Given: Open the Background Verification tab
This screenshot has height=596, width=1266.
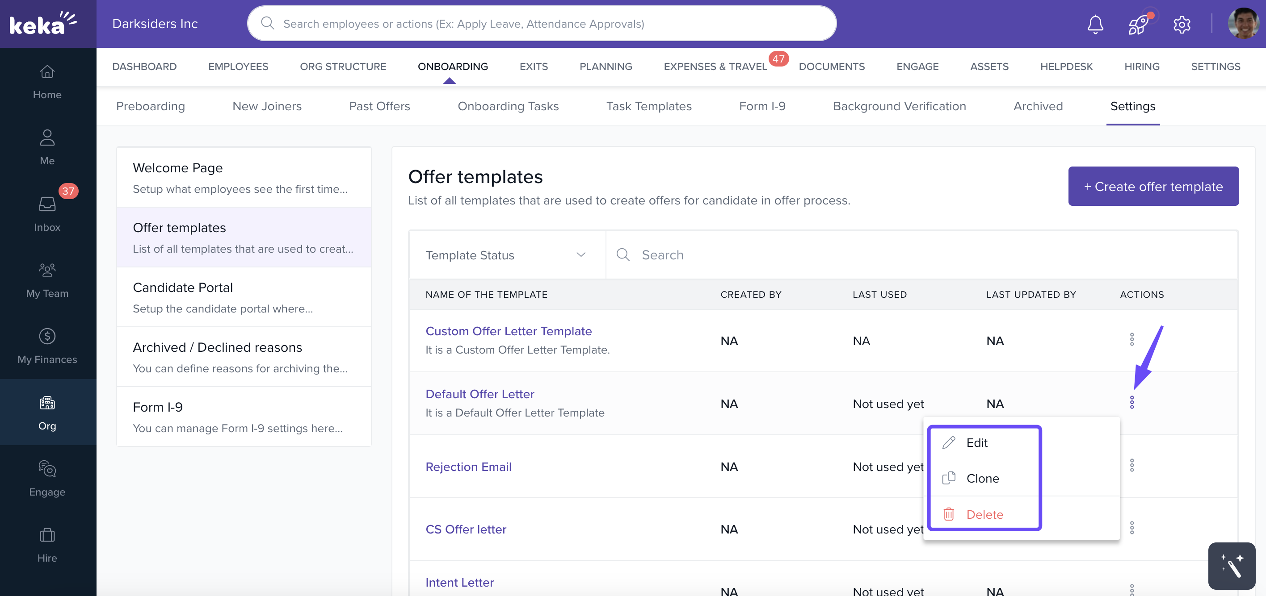Looking at the screenshot, I should click(x=899, y=106).
